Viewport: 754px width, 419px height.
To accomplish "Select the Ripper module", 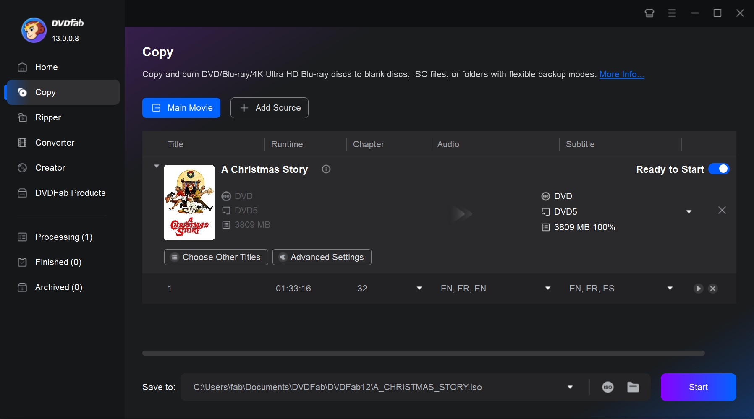I will pos(47,117).
